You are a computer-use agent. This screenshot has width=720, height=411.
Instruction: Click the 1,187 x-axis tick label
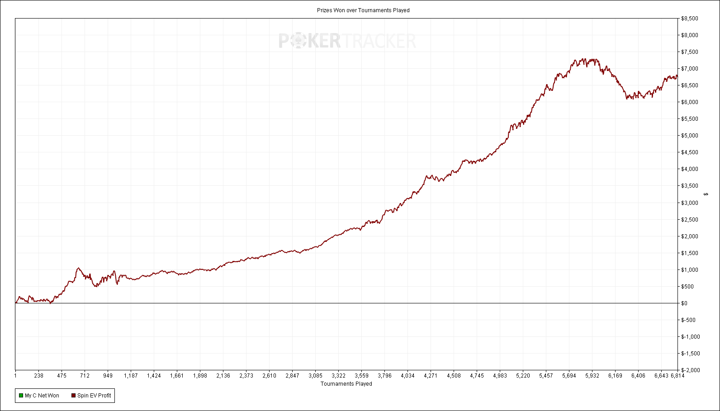click(x=131, y=376)
